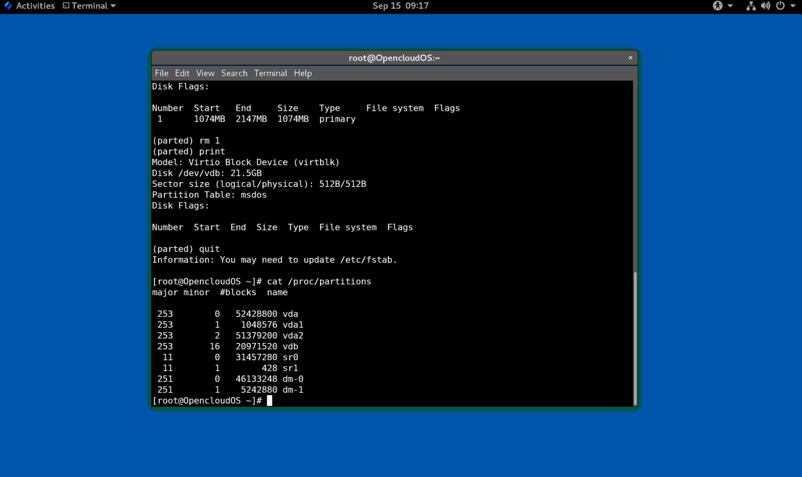The image size is (802, 477).
Task: Click the Terminal app icon in top bar
Action: click(x=66, y=6)
